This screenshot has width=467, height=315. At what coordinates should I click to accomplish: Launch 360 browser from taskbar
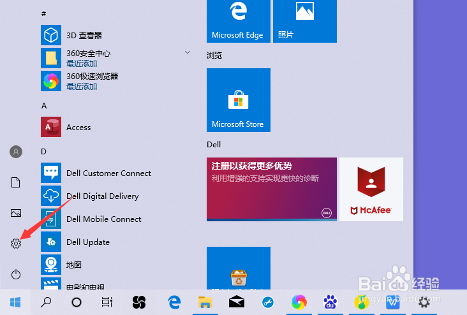click(x=299, y=302)
